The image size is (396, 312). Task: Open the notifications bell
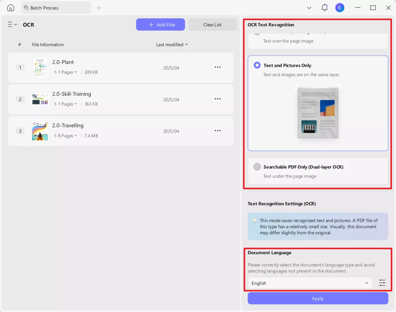pos(324,8)
